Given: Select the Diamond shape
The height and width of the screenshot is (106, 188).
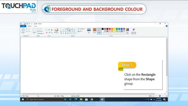Looking at the screenshot, I should pos(63,31).
